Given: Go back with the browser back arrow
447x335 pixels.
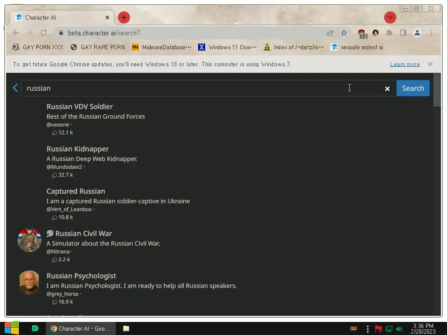Looking at the screenshot, I should [x=16, y=33].
